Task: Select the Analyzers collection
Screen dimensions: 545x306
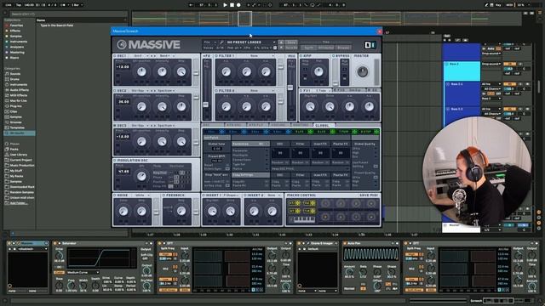Action: (x=17, y=47)
